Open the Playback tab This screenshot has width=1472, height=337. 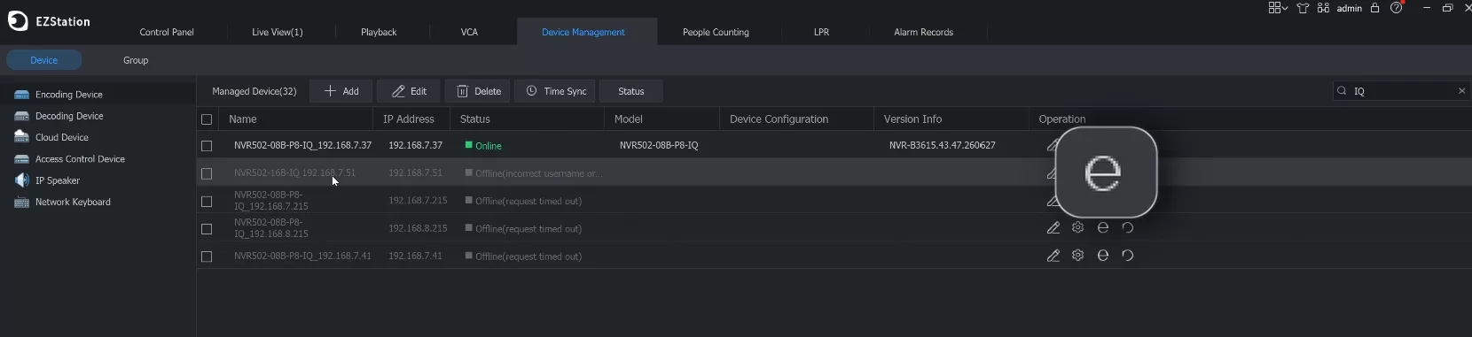379,32
